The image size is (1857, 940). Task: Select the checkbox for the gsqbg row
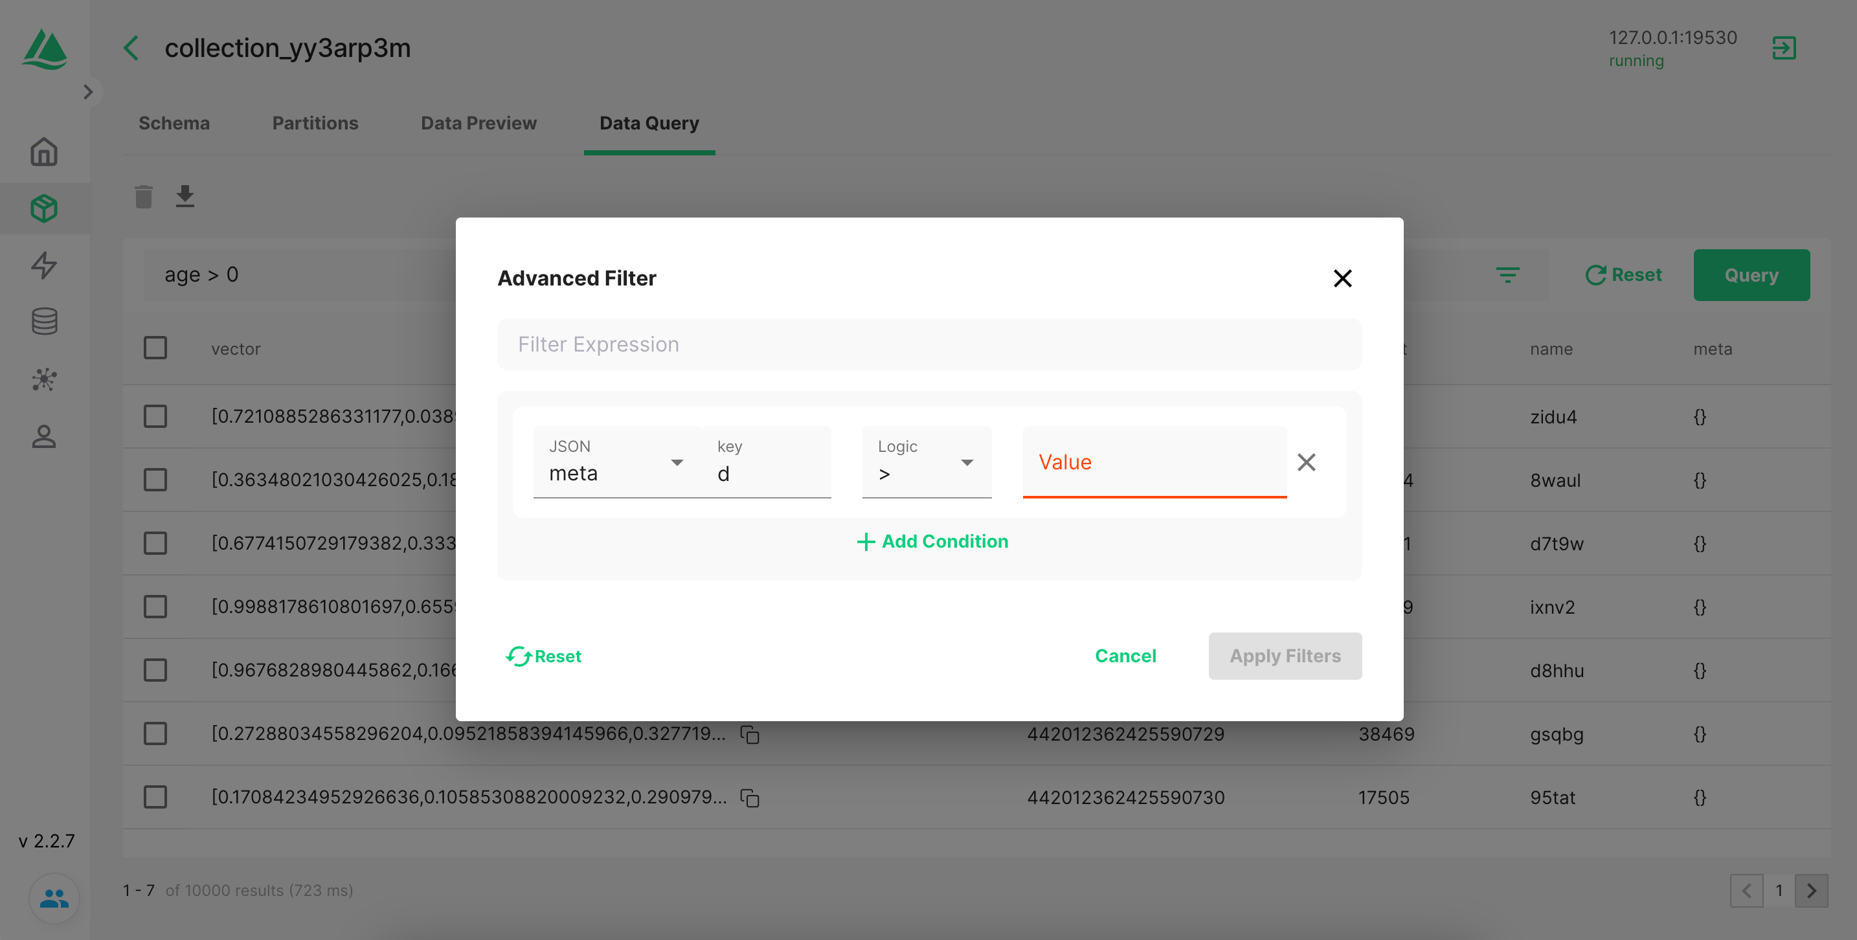click(155, 734)
